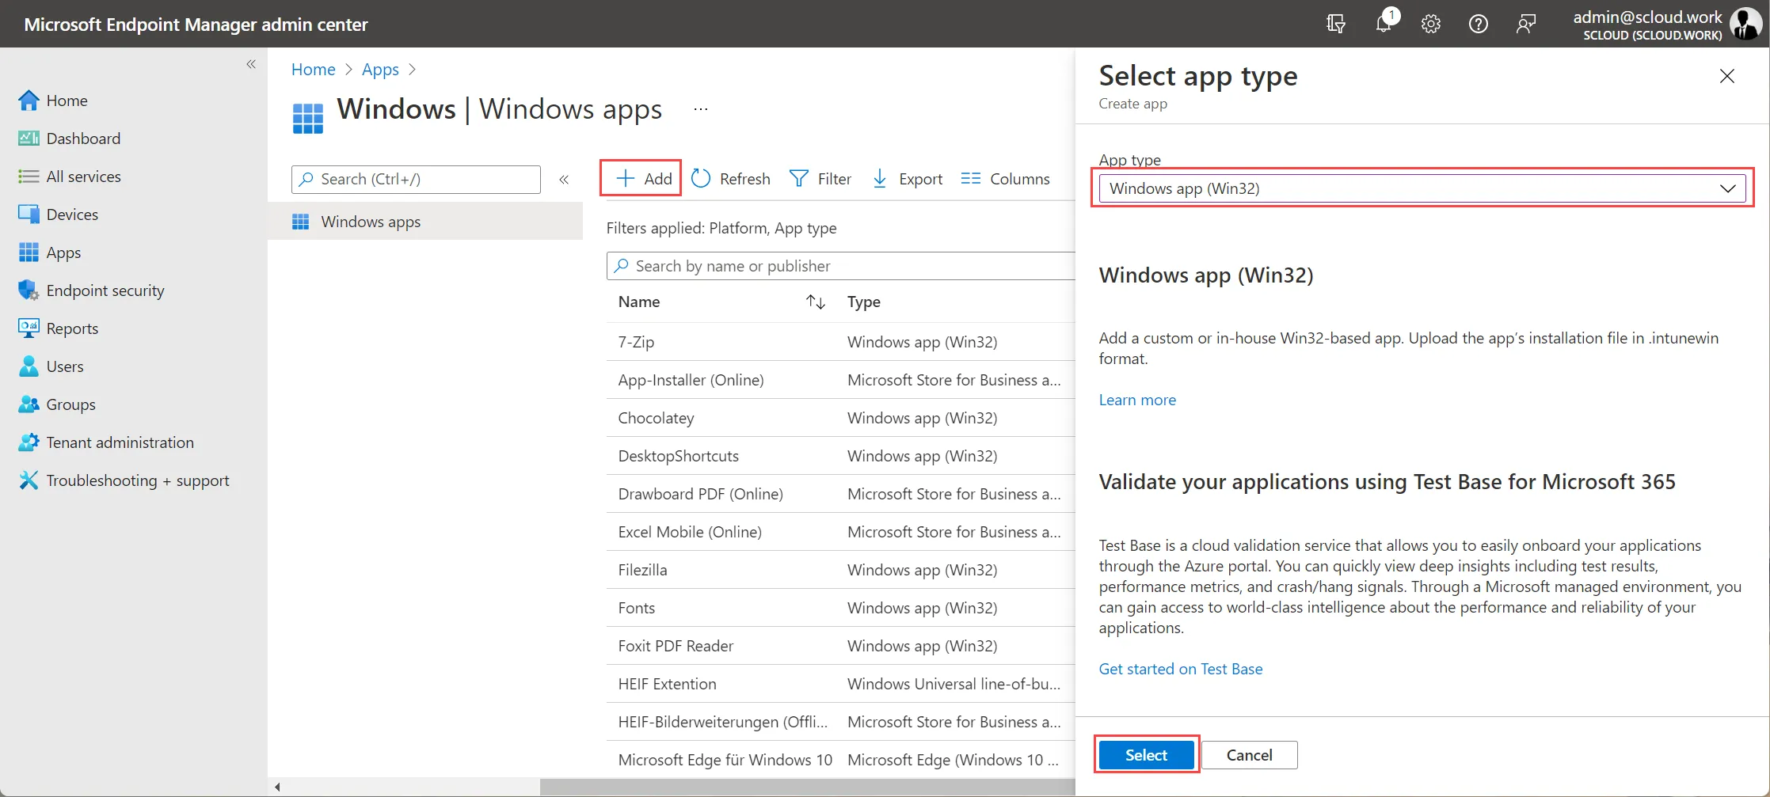Viewport: 1770px width, 797px height.
Task: Click the Type column header
Action: pyautogui.click(x=864, y=302)
